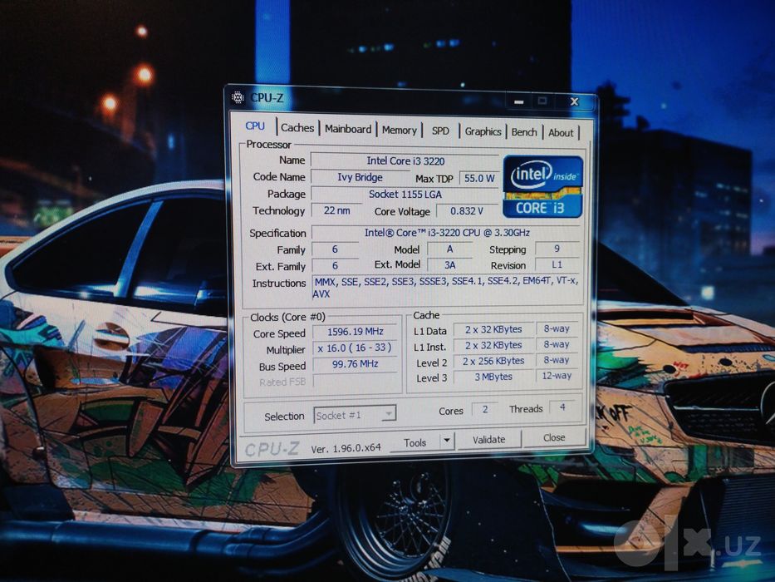Click the Ext. Model value 3A

[x=449, y=265]
